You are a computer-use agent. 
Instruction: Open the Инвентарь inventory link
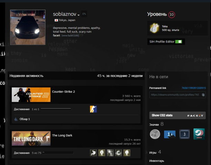157,161
